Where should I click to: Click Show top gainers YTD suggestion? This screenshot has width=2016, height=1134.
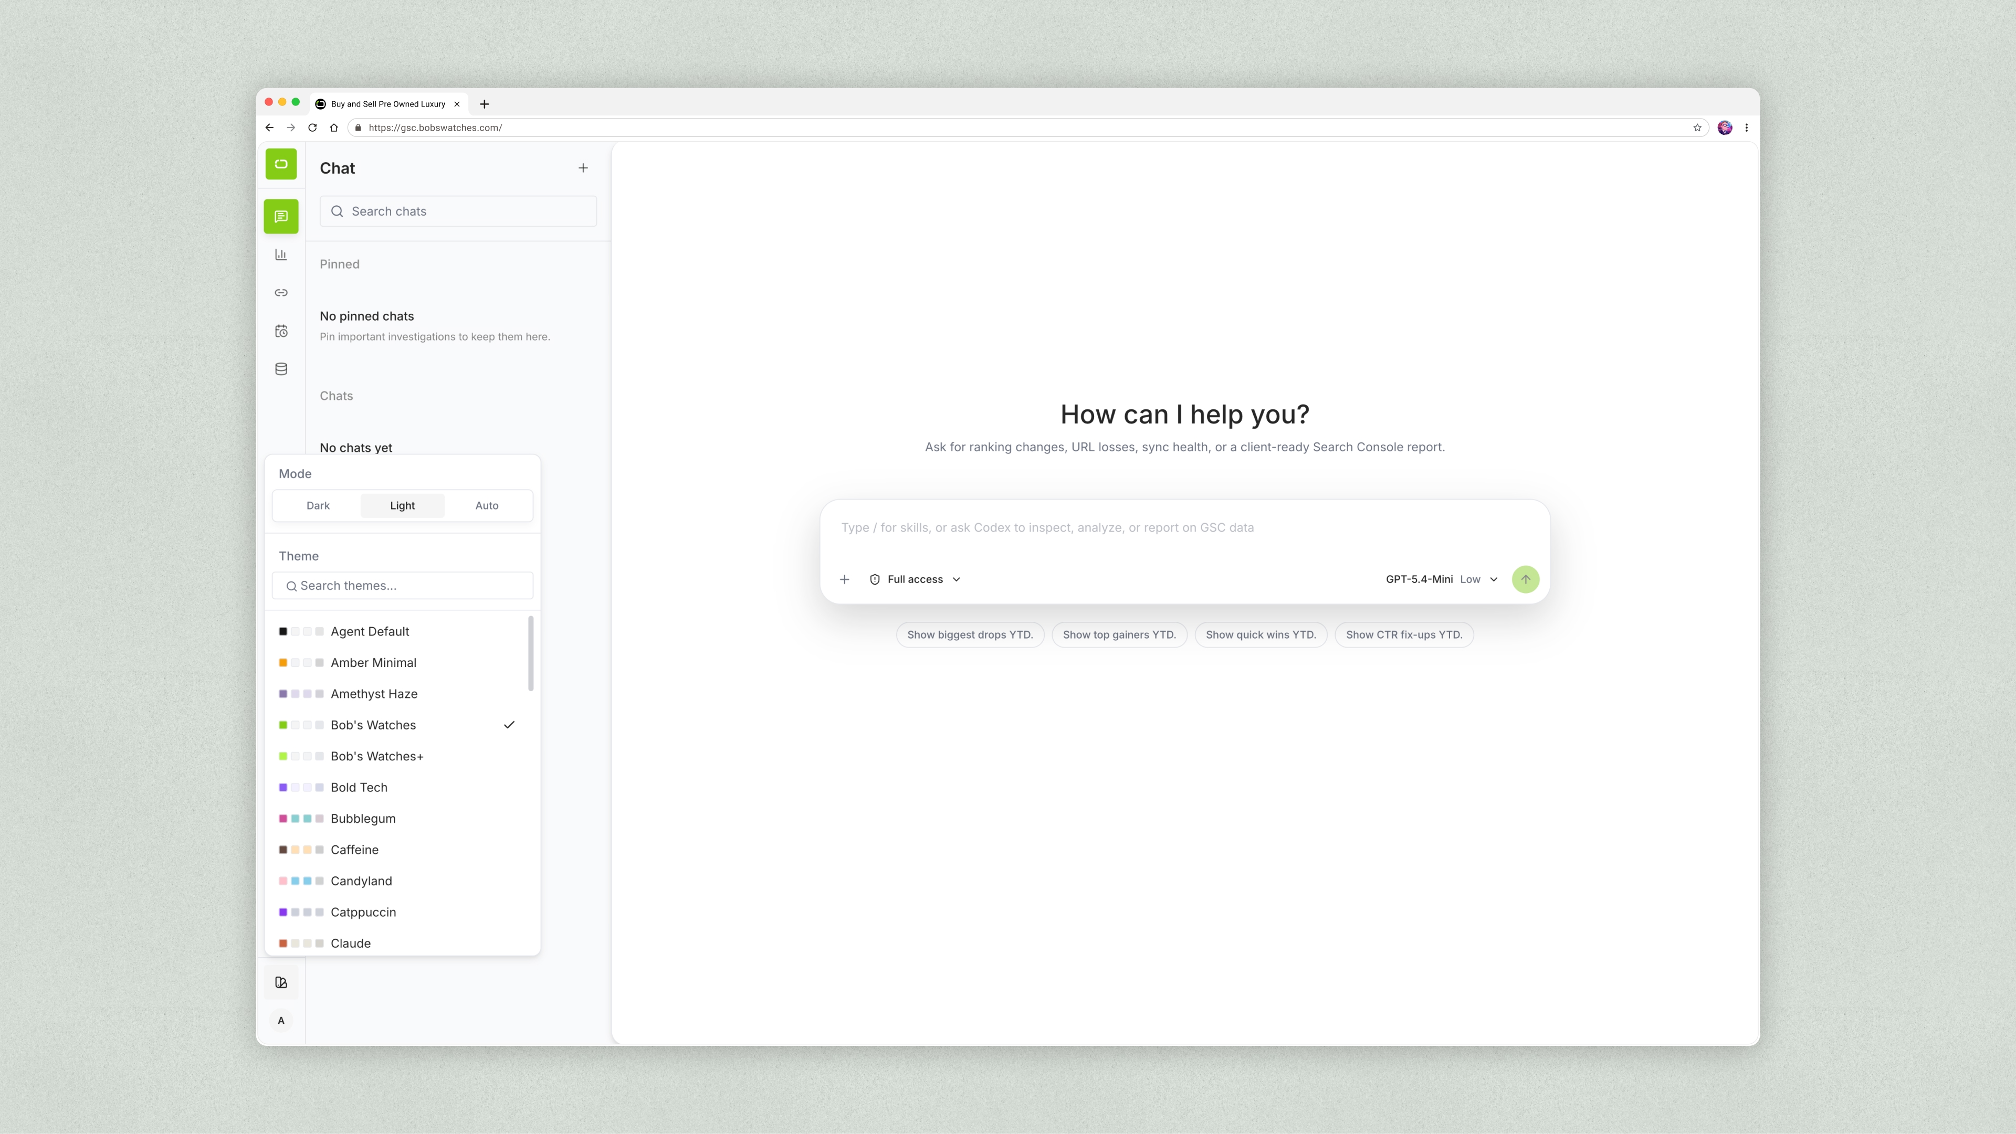point(1119,635)
